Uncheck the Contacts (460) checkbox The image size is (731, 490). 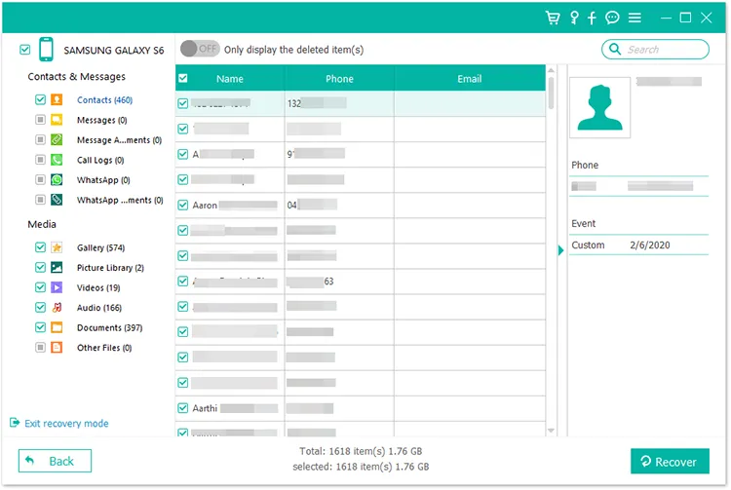point(40,99)
